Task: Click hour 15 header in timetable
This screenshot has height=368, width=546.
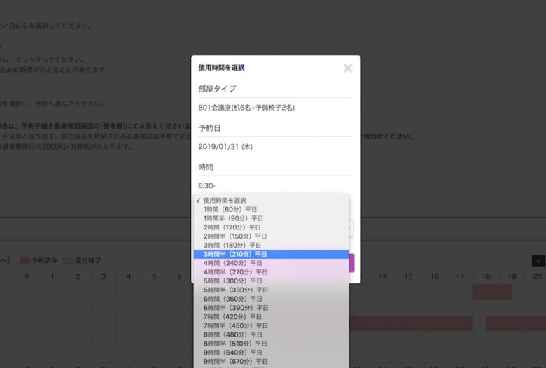Action: pyautogui.click(x=409, y=276)
